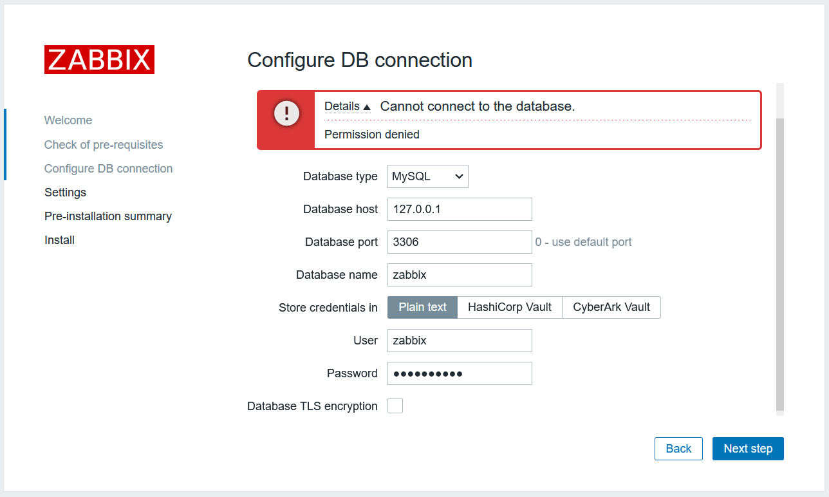This screenshot has height=497, width=829.
Task: Click the Next step button
Action: tap(748, 449)
